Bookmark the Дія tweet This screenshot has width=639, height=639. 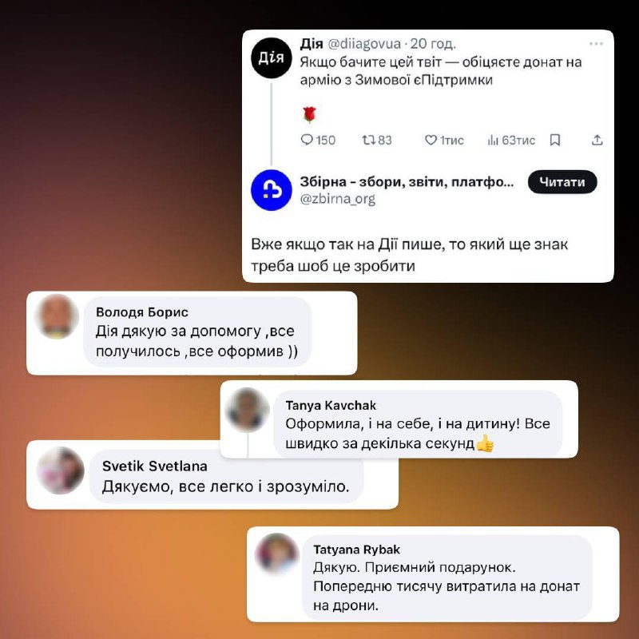[x=555, y=141]
